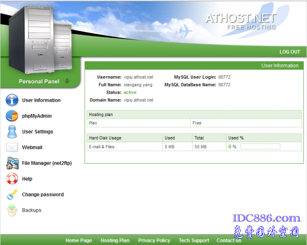
Task: Click the File Manager net2ftp icon
Action: (x=12, y=163)
